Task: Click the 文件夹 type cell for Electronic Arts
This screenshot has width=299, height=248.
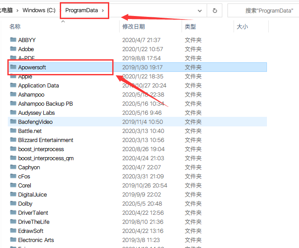Action: pos(193,240)
